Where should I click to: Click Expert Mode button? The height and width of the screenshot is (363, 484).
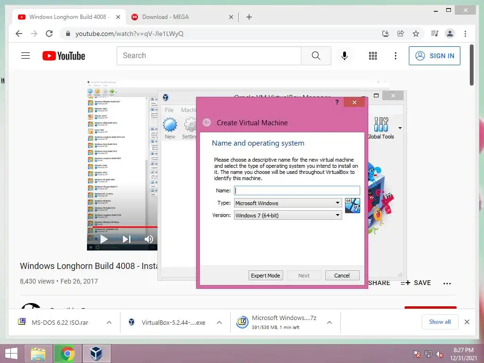point(266,276)
